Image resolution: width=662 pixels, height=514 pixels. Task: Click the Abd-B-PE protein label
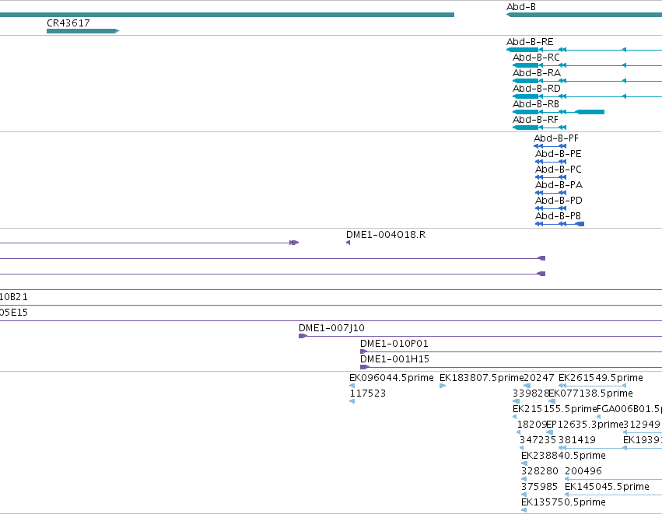558,154
